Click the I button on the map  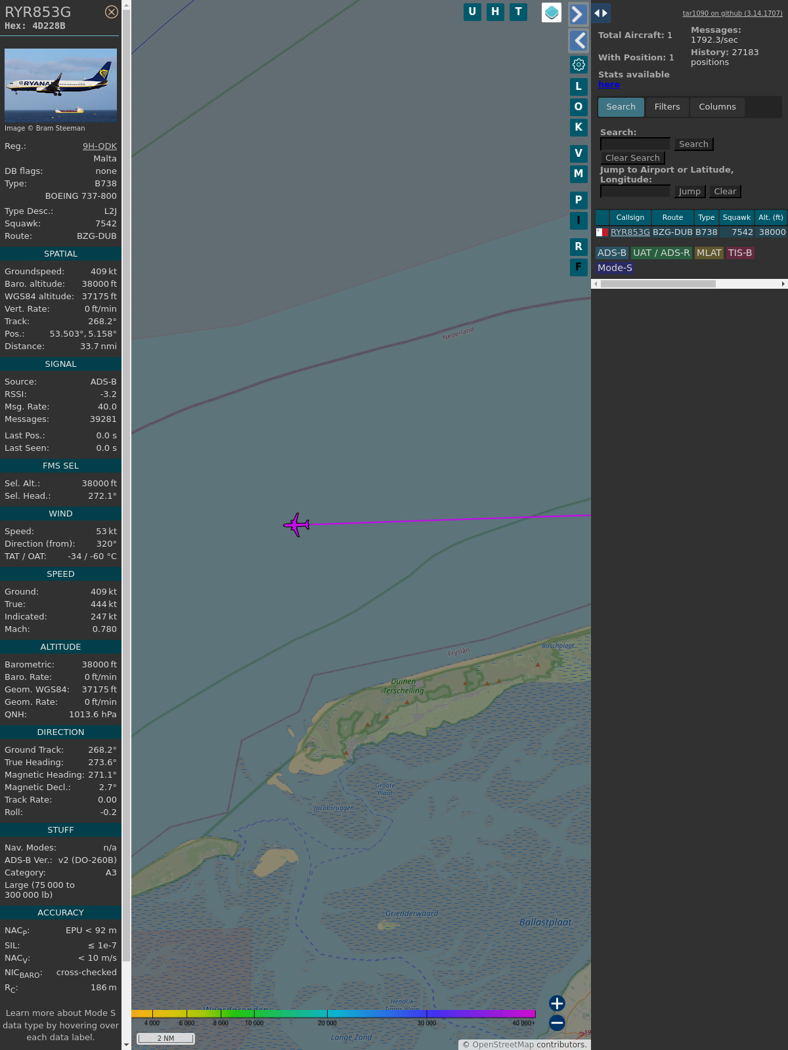coord(579,220)
